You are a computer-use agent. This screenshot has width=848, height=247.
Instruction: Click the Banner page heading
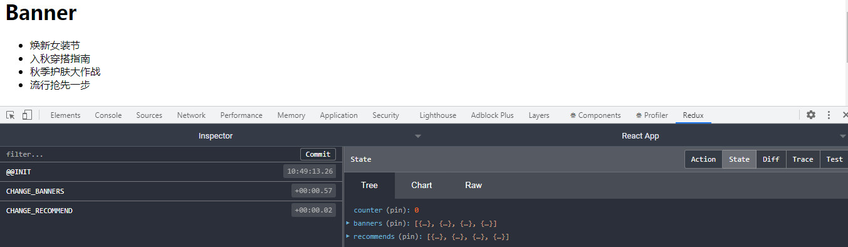coord(41,13)
